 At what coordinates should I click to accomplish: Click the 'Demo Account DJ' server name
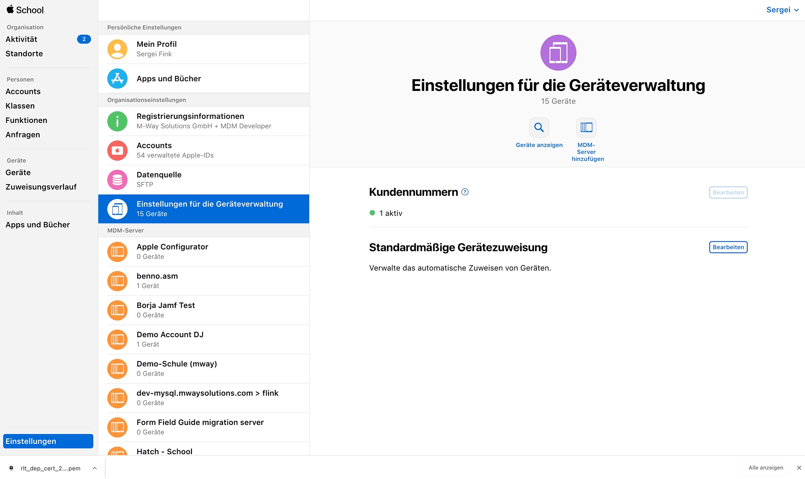tap(170, 334)
